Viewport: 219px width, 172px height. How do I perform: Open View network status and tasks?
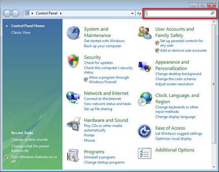pos(108,104)
